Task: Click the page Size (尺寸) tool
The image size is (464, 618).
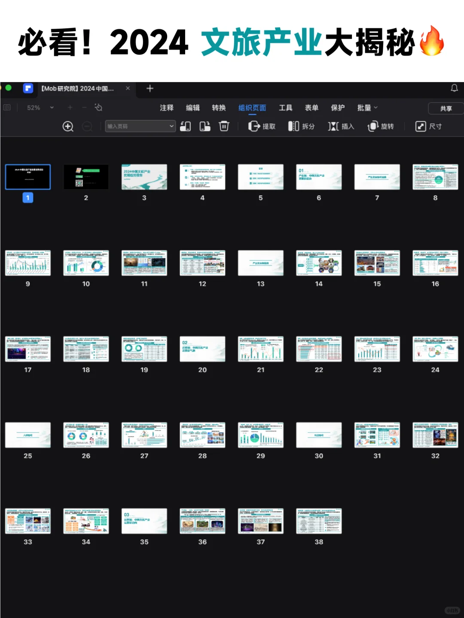Action: [x=428, y=126]
